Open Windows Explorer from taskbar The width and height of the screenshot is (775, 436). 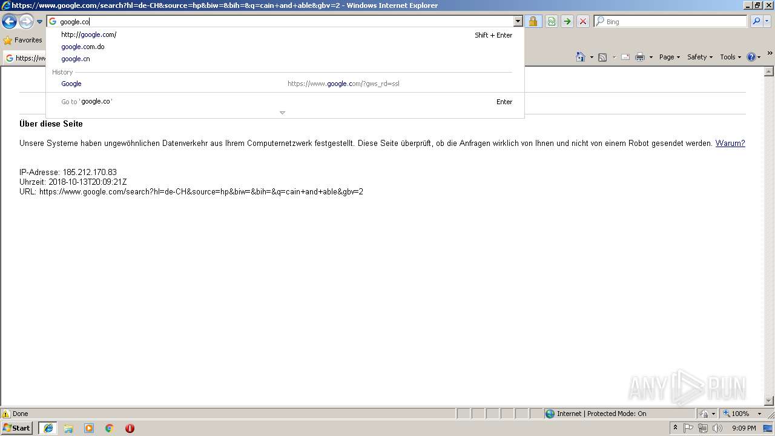click(x=68, y=428)
